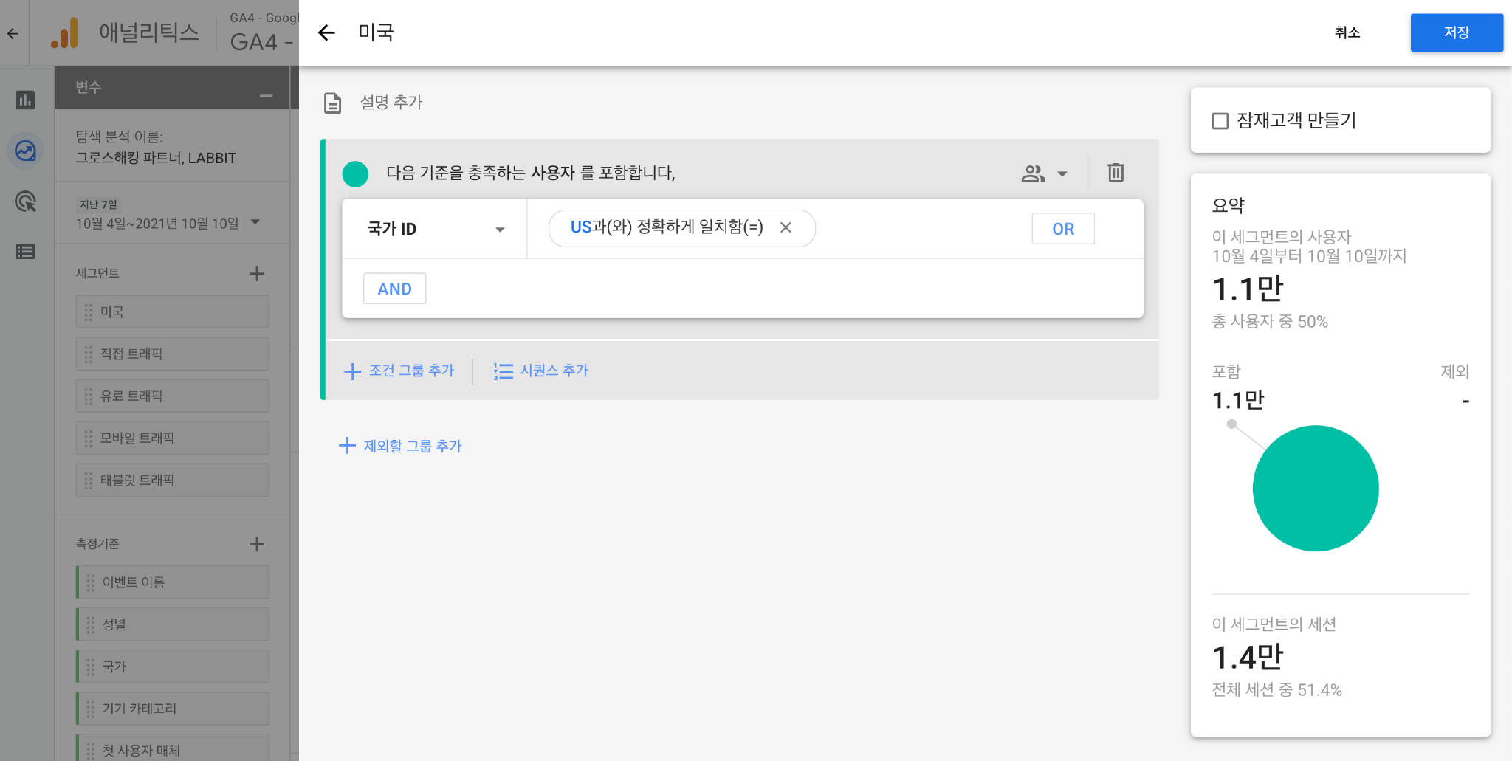Remove the US exact match condition chip
1512x761 pixels.
click(786, 228)
